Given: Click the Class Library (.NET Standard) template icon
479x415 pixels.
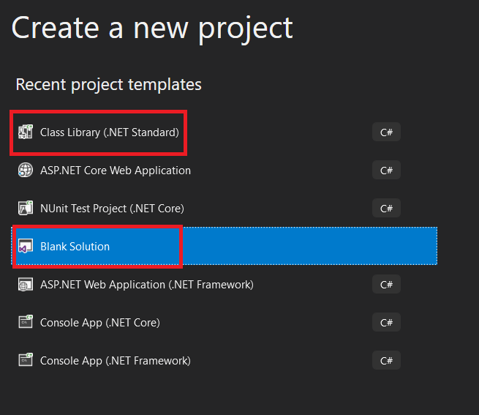Looking at the screenshot, I should [26, 132].
